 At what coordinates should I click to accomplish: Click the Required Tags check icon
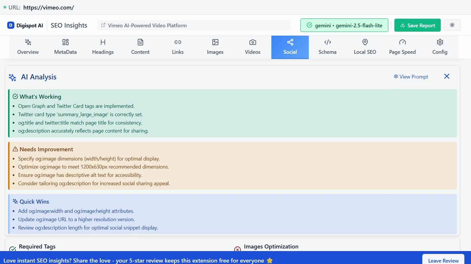click(12, 249)
